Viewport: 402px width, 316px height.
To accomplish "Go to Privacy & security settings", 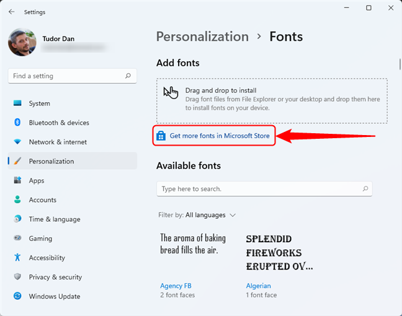I will click(x=73, y=277).
